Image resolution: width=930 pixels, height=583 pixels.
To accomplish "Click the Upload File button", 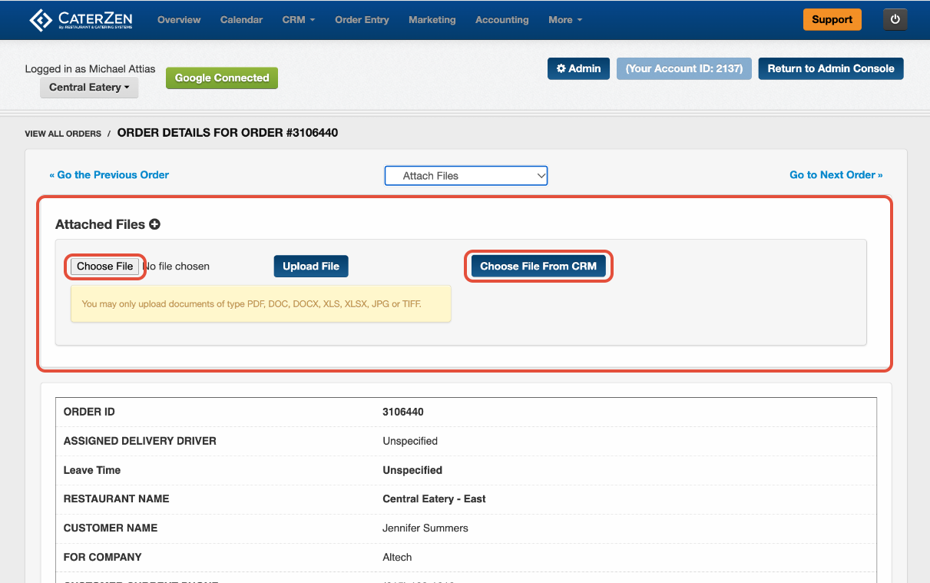I will coord(311,267).
